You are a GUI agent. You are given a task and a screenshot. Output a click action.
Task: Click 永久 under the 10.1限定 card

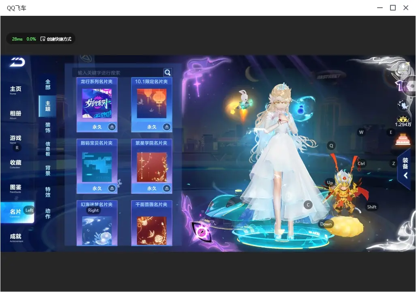[x=152, y=127]
